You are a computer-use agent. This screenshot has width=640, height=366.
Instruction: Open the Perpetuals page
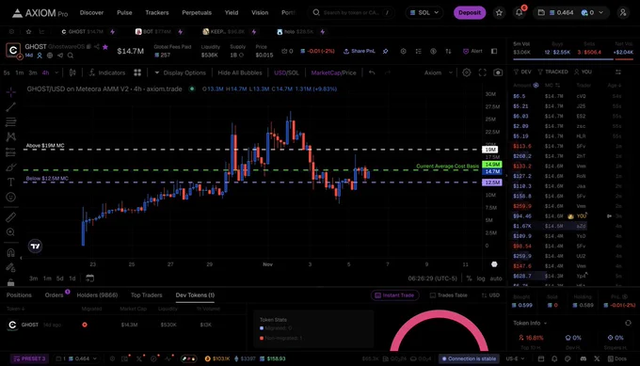pos(197,12)
